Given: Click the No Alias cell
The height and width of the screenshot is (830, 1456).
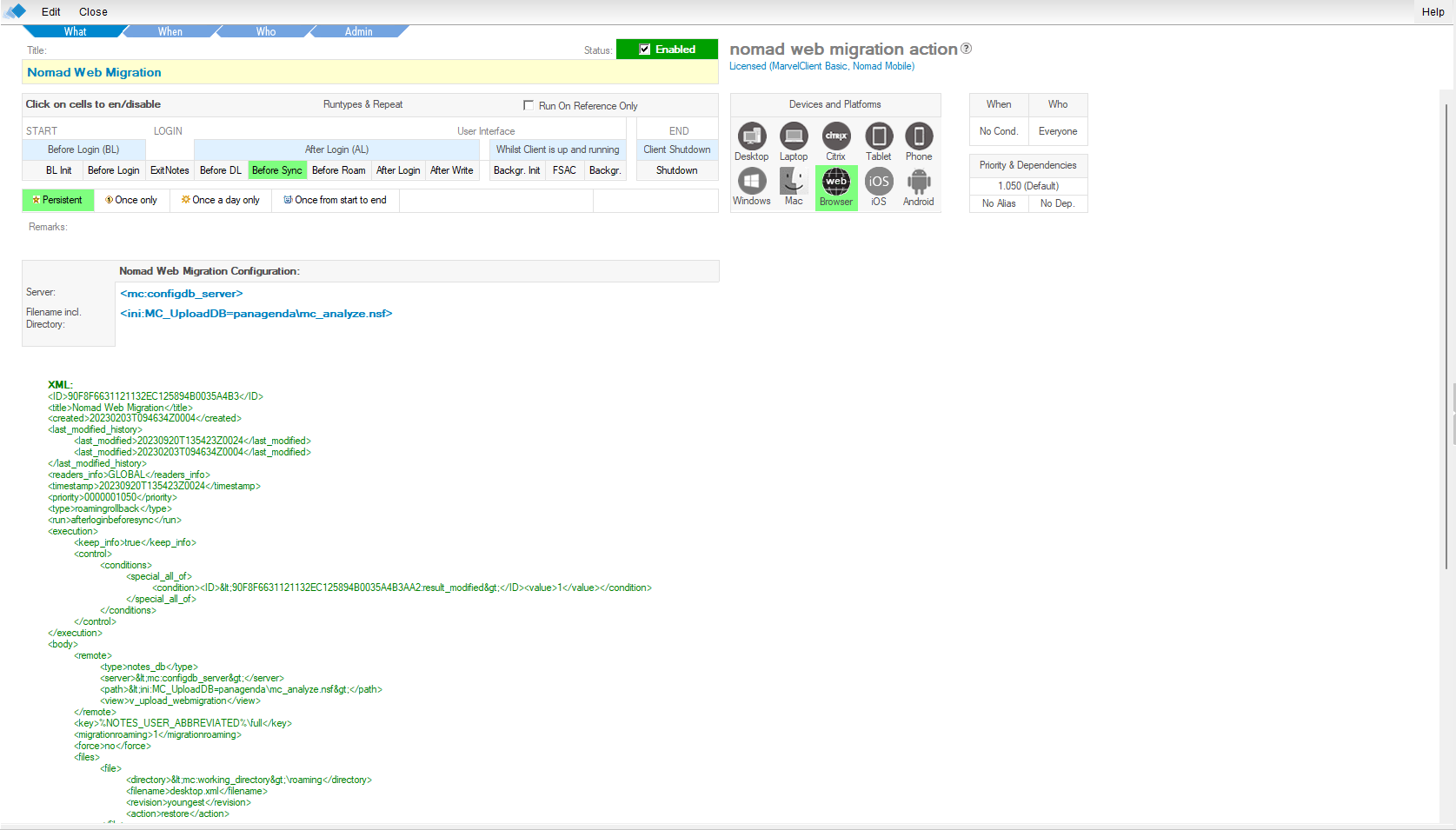Looking at the screenshot, I should (x=999, y=203).
